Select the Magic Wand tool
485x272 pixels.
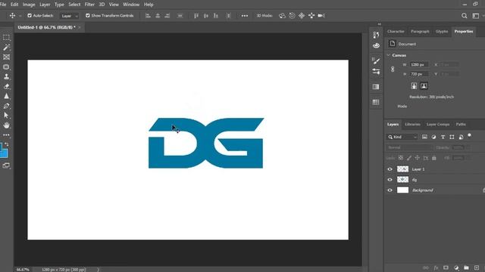point(6,47)
